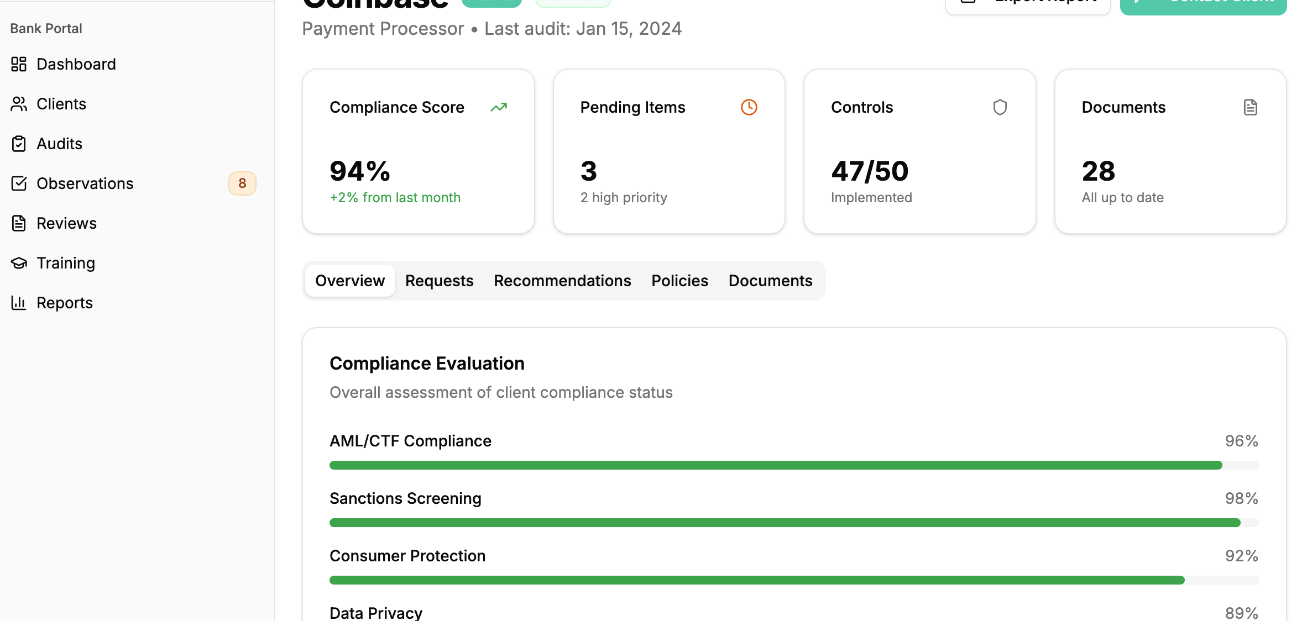Click the Clients people icon
The width and height of the screenshot is (1307, 621).
(x=19, y=104)
